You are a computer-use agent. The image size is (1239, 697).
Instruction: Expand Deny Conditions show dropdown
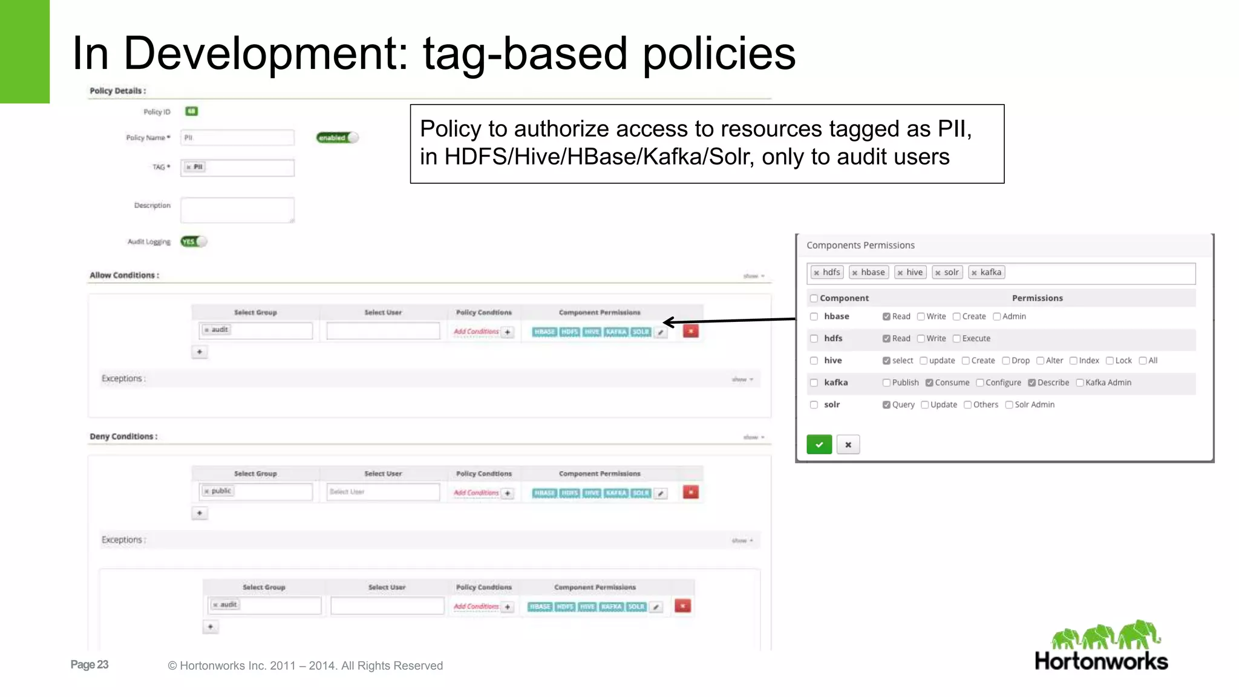click(x=754, y=437)
